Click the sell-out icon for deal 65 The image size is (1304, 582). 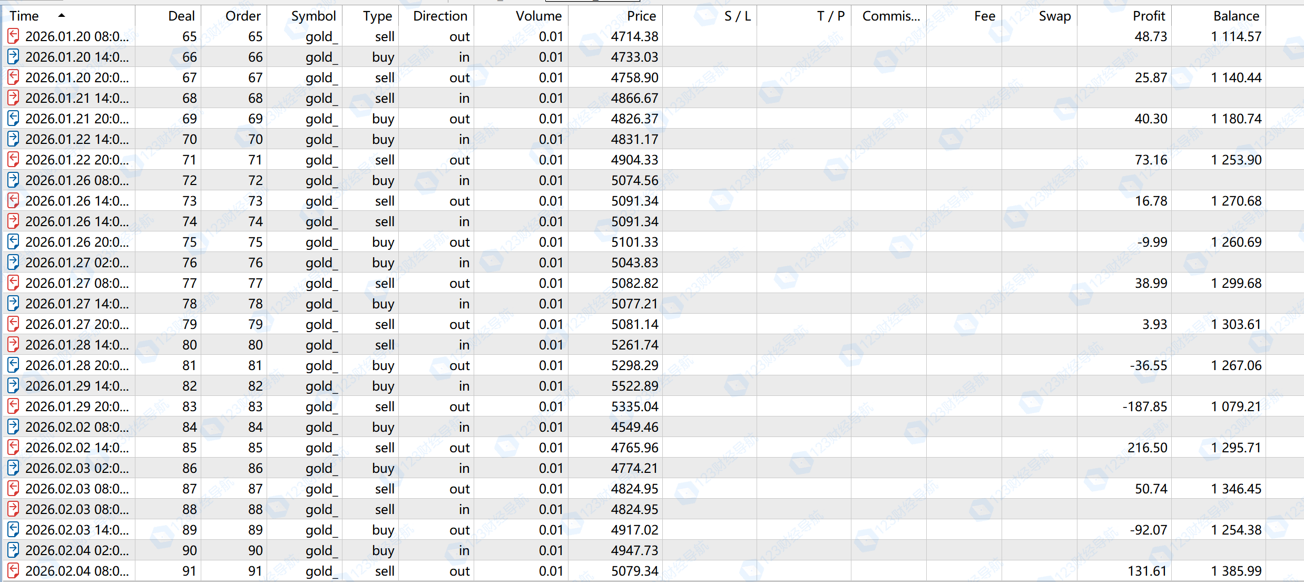click(14, 36)
